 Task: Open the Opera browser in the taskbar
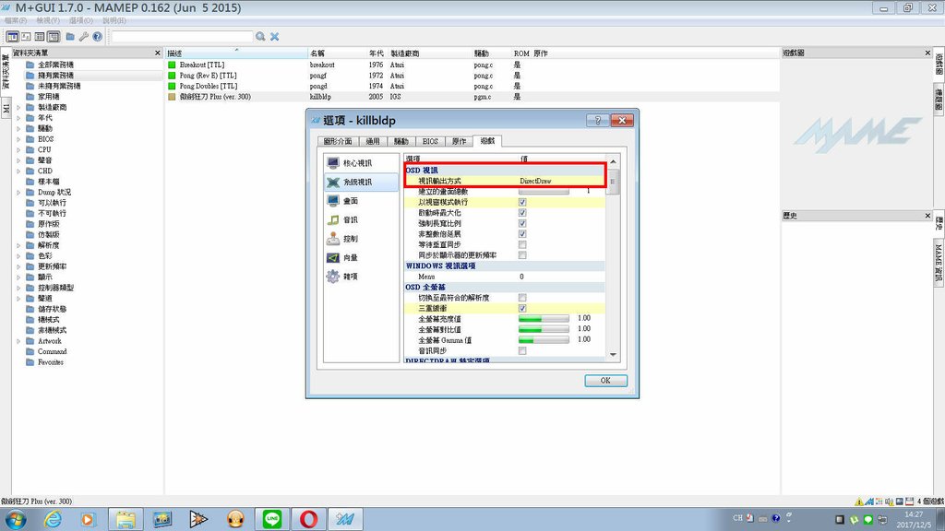(x=308, y=518)
